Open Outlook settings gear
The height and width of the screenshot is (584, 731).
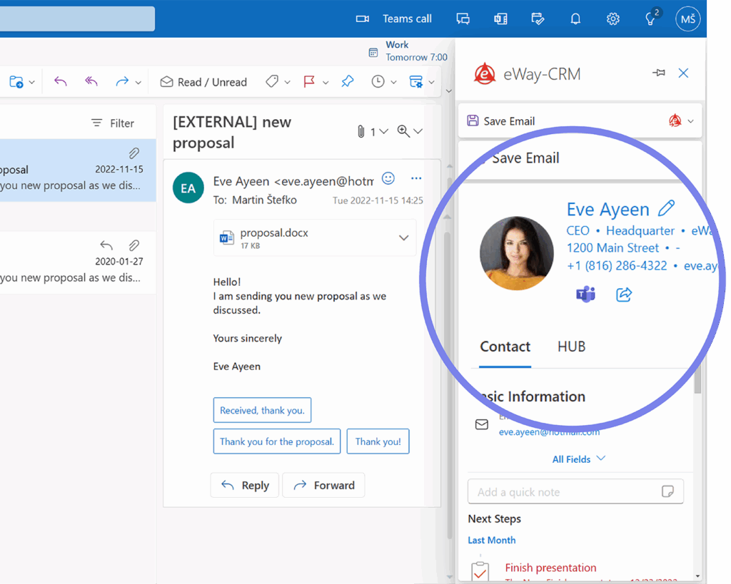(x=613, y=19)
